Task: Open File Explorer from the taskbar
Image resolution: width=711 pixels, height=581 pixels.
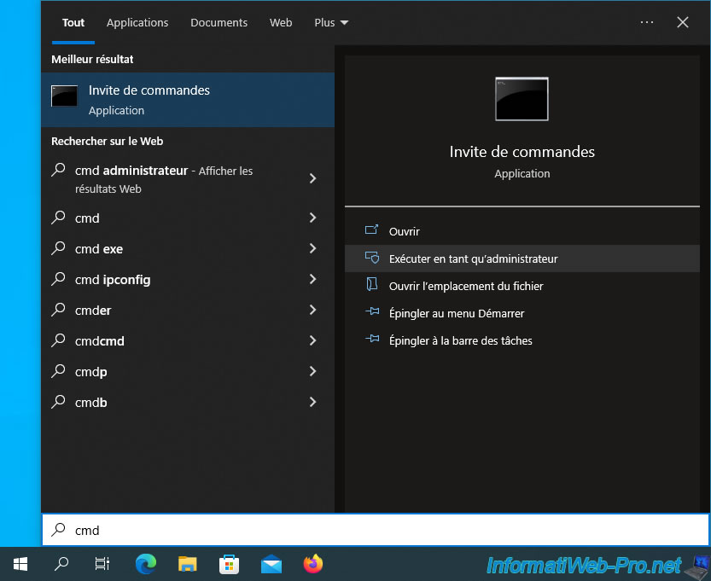Action: pos(187,564)
